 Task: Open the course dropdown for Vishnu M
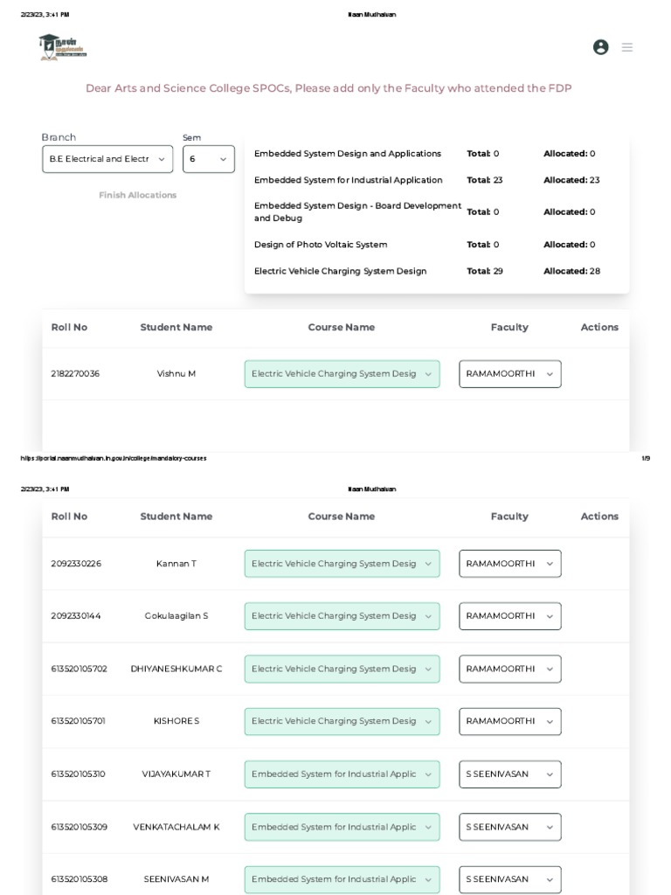(x=342, y=374)
